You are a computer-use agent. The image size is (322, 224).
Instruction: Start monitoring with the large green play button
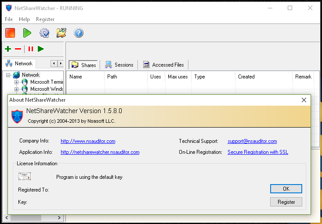(x=27, y=33)
